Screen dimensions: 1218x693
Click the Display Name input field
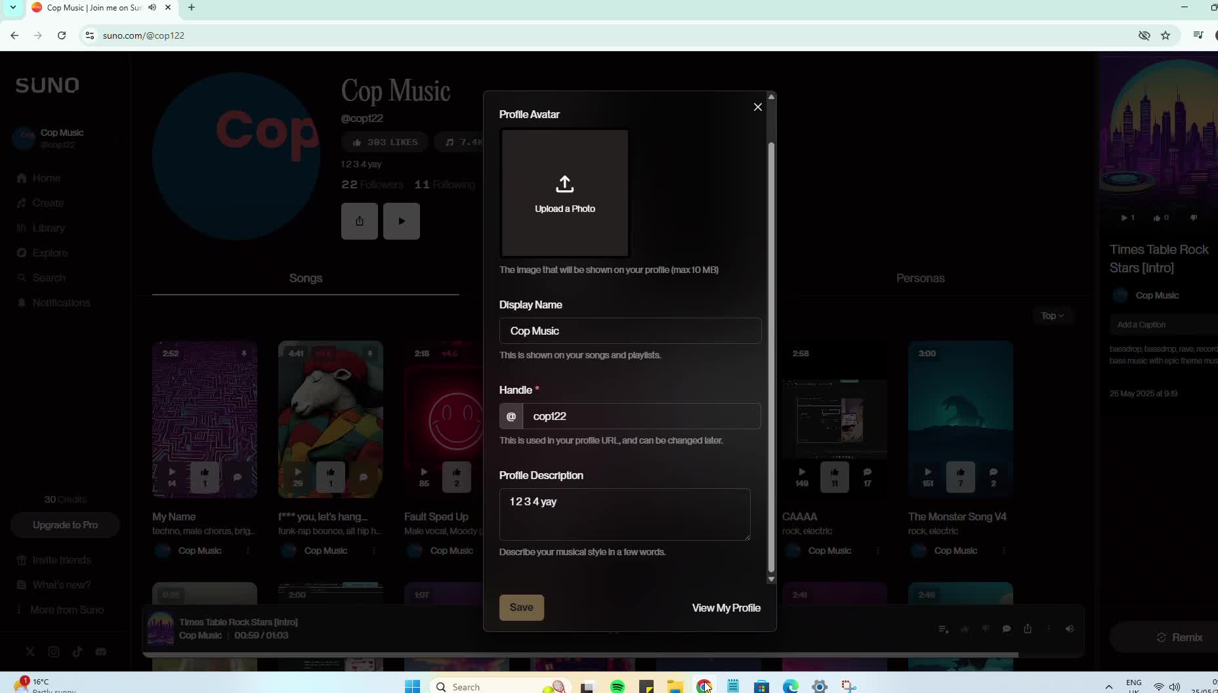click(630, 331)
